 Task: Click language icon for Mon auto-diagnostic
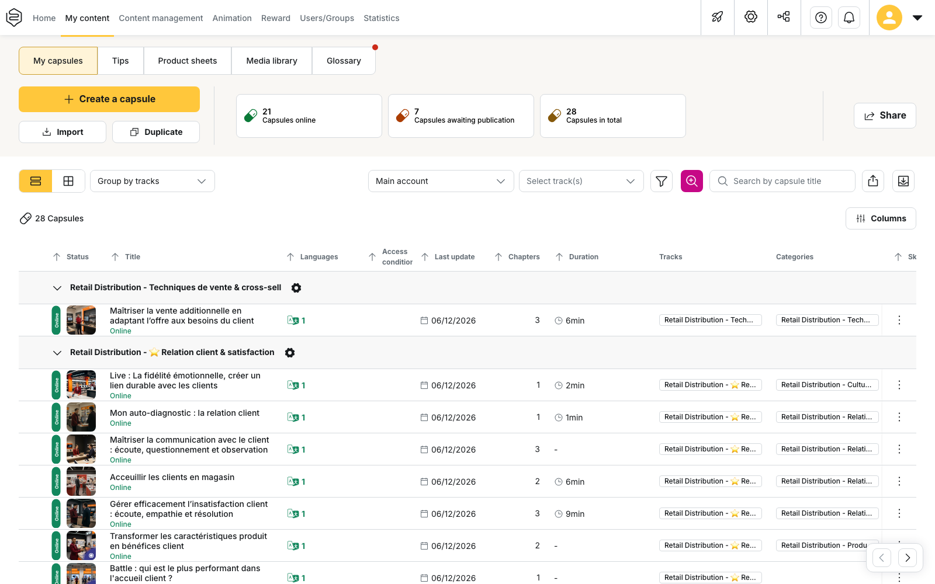[293, 417]
